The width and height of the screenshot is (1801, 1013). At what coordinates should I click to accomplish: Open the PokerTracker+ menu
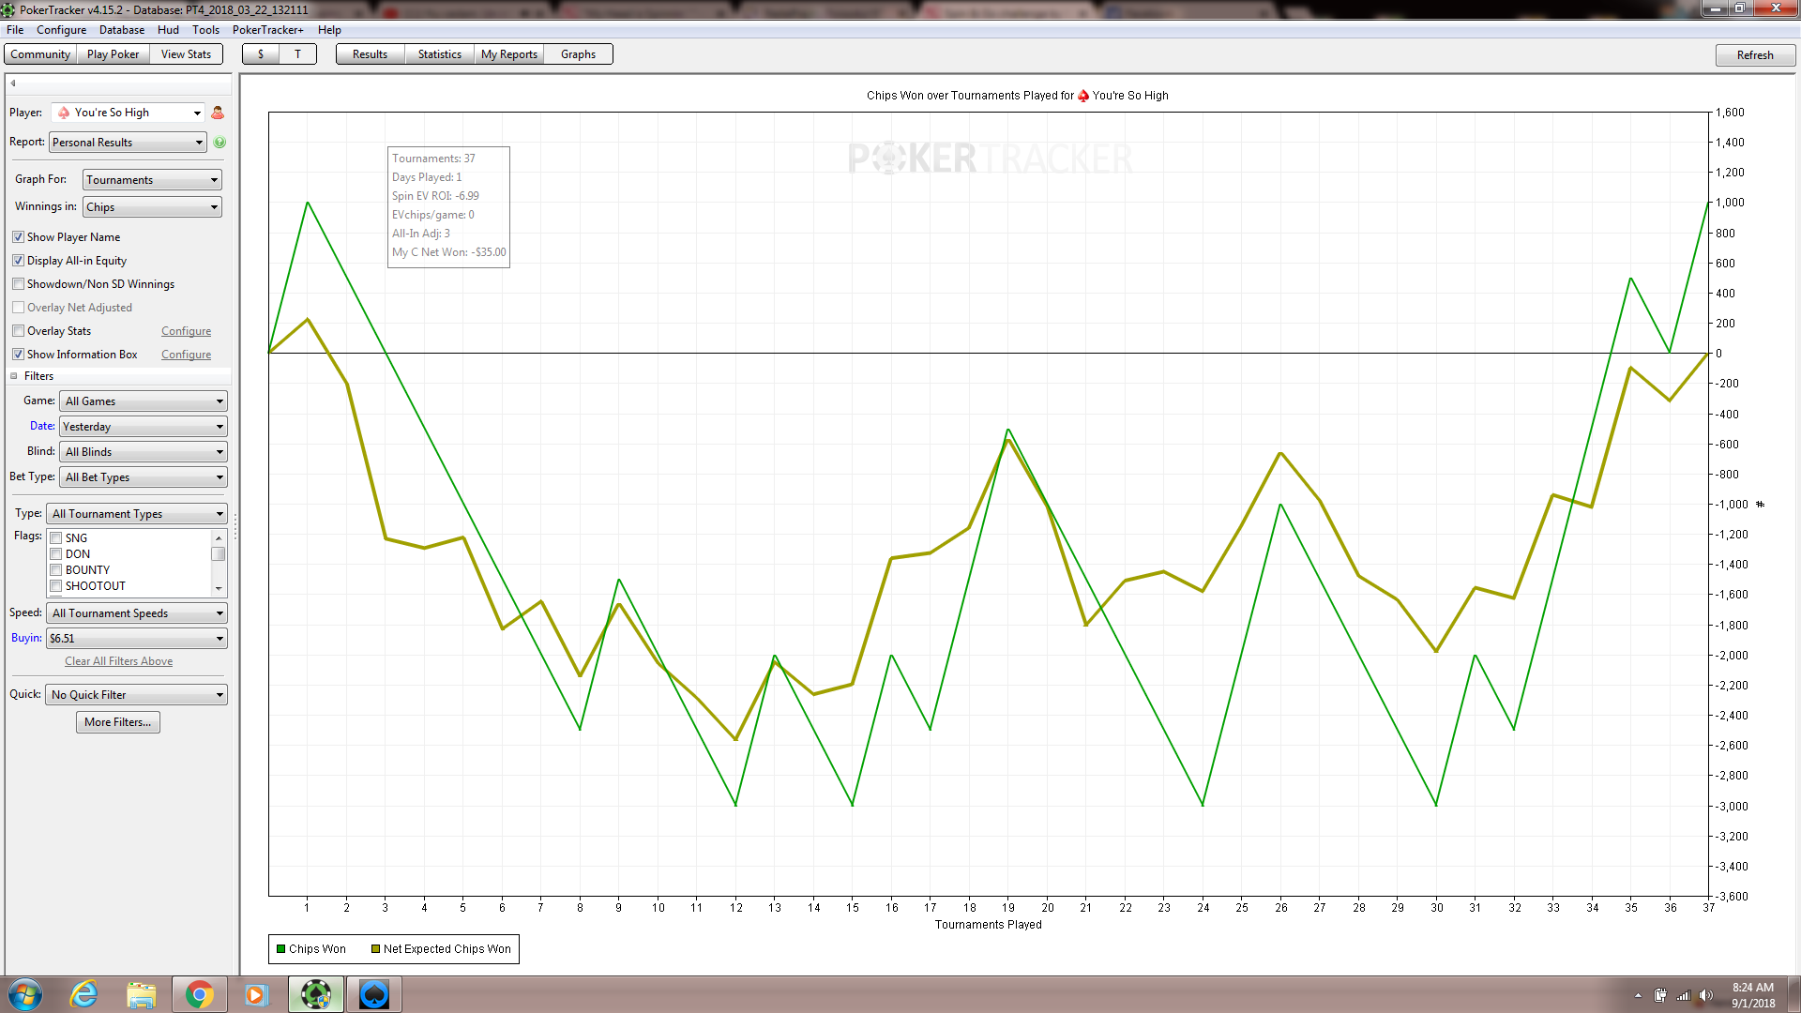268,30
